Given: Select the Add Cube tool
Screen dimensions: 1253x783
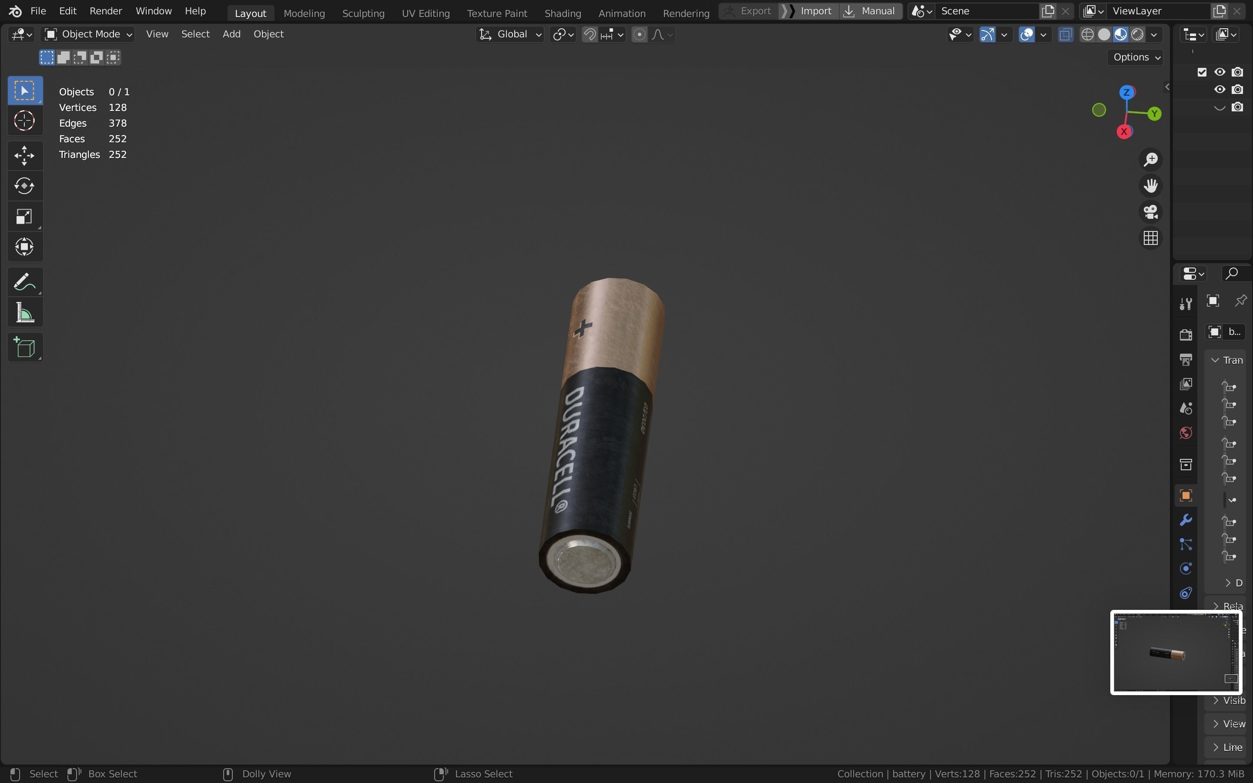Looking at the screenshot, I should point(25,348).
